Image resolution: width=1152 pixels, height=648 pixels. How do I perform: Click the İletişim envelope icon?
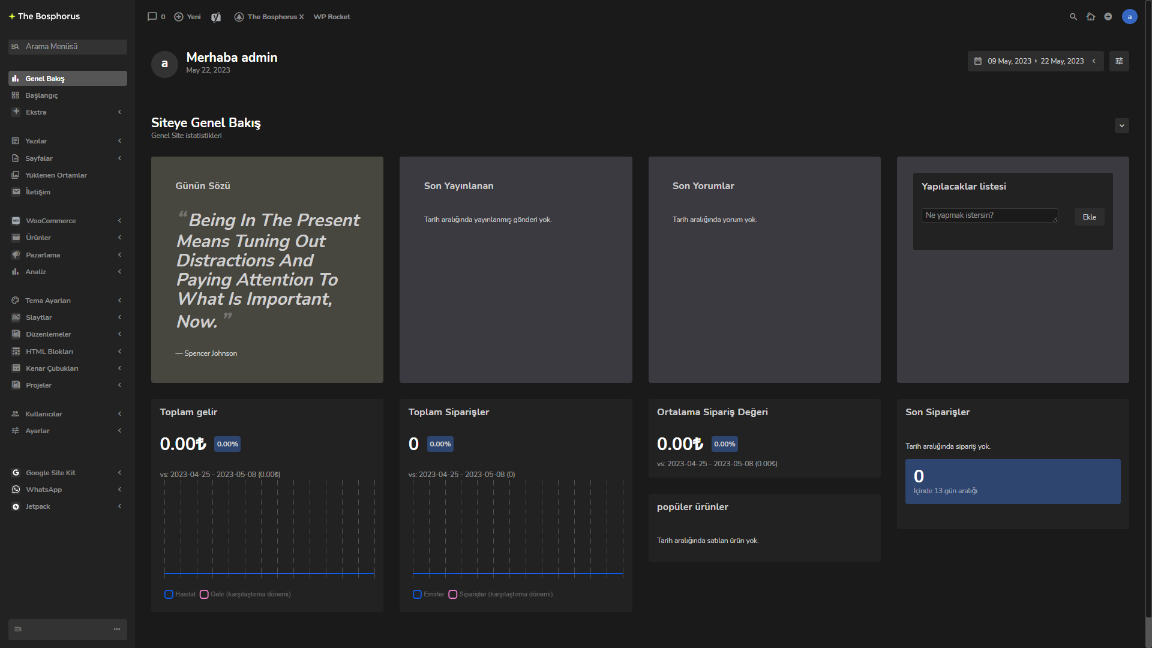click(16, 192)
